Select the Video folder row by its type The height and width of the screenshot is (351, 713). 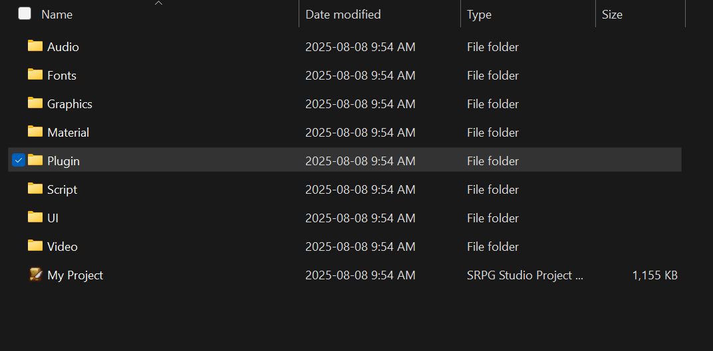[x=493, y=247]
